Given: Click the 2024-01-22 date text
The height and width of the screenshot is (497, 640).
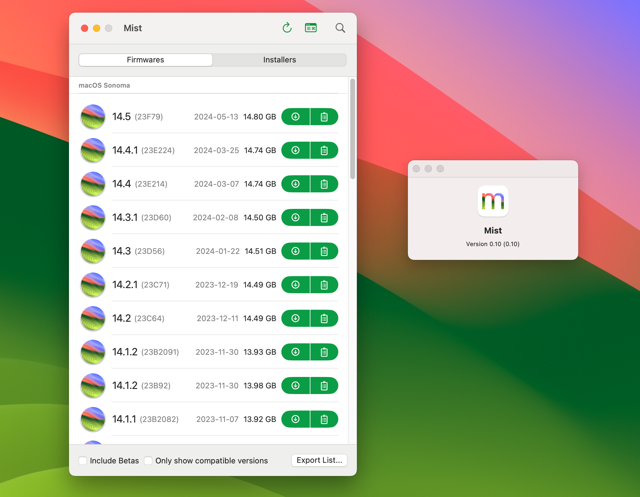Looking at the screenshot, I should [218, 251].
